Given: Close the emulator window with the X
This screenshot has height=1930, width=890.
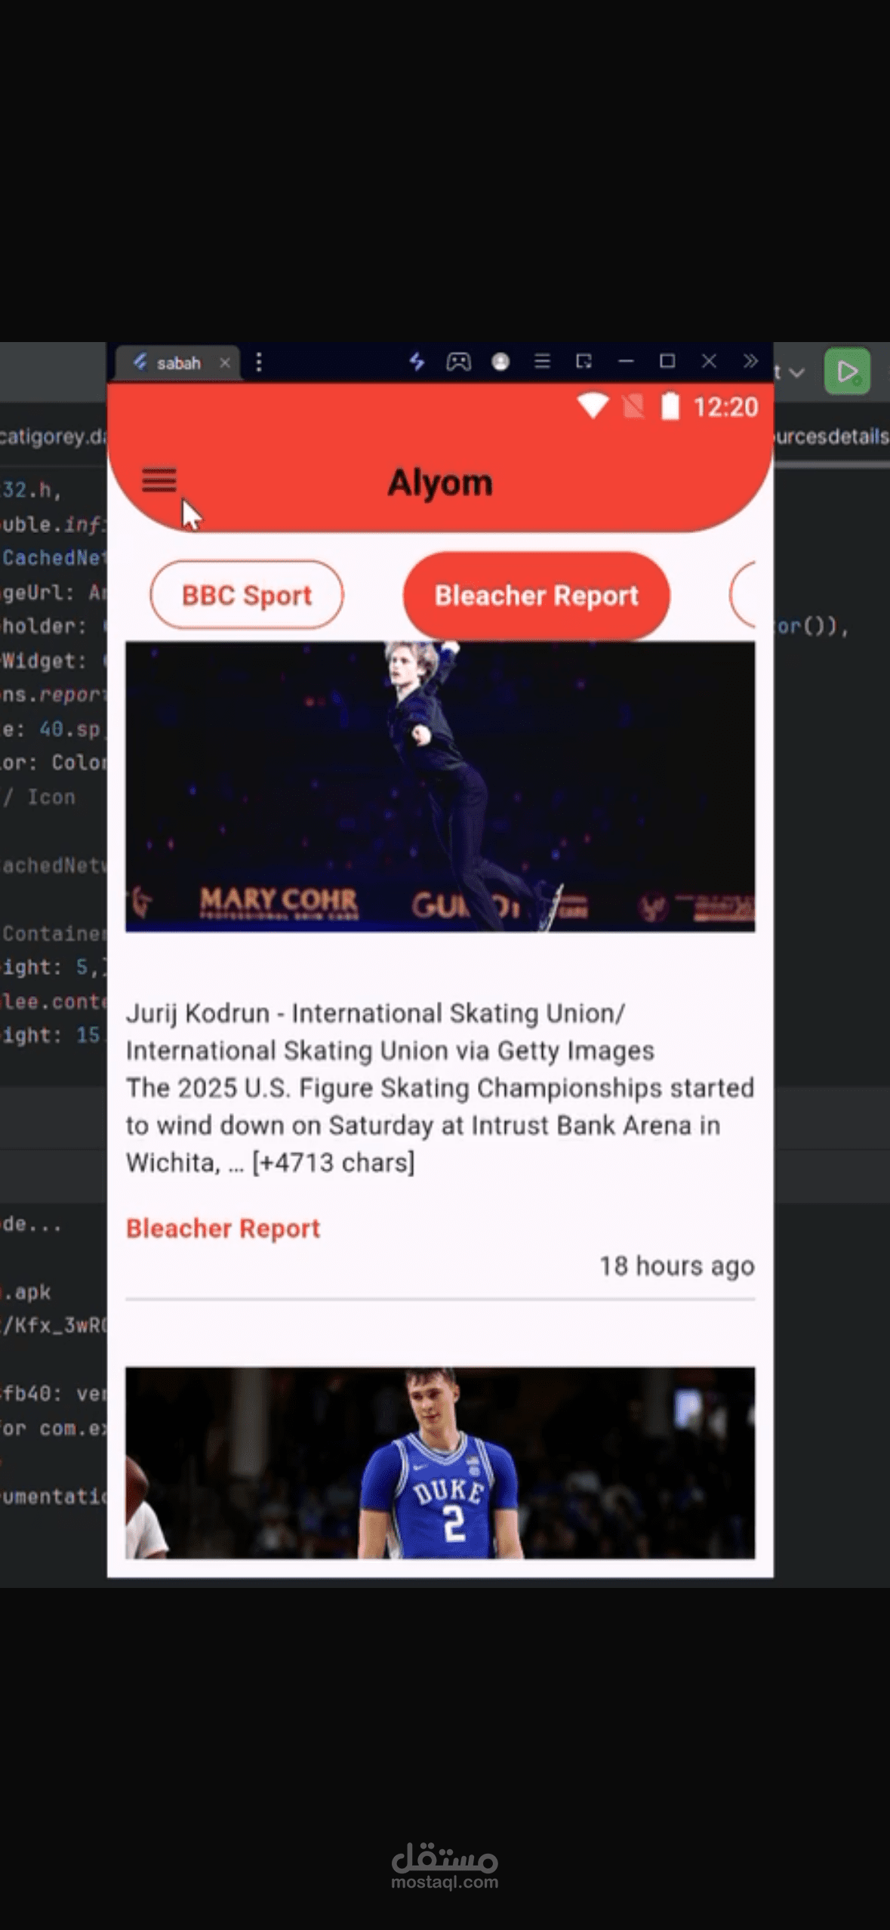Looking at the screenshot, I should tap(709, 361).
